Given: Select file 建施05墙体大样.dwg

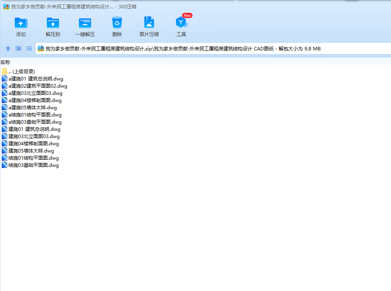Looking at the screenshot, I should point(31,151).
